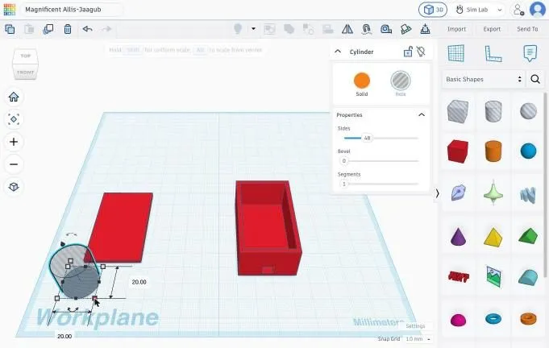
Task: Collapse the Cylinder inspector panel chevron
Action: coord(338,52)
